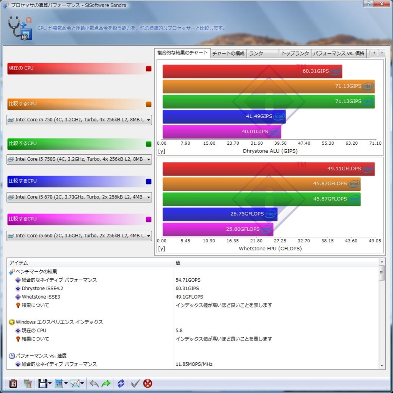Click the 値 column header
393x393 pixels.
tap(276, 263)
